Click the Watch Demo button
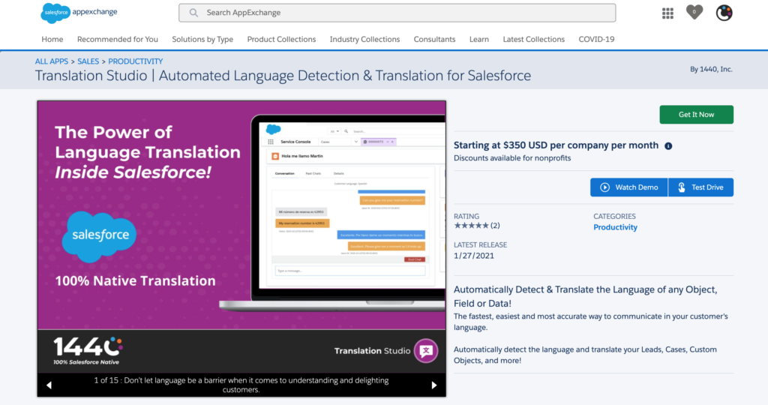The height and width of the screenshot is (405, 768). [x=629, y=187]
